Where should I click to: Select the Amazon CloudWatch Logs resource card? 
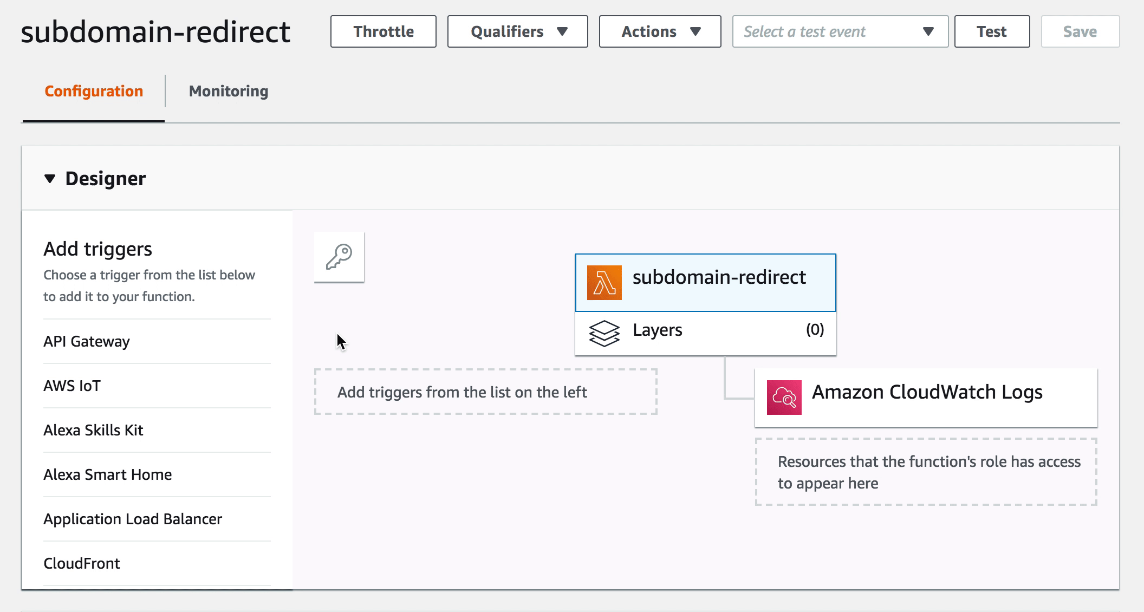click(926, 398)
